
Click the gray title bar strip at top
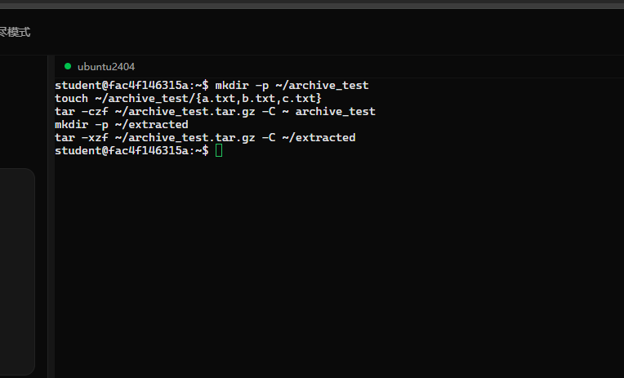tap(312, 4)
